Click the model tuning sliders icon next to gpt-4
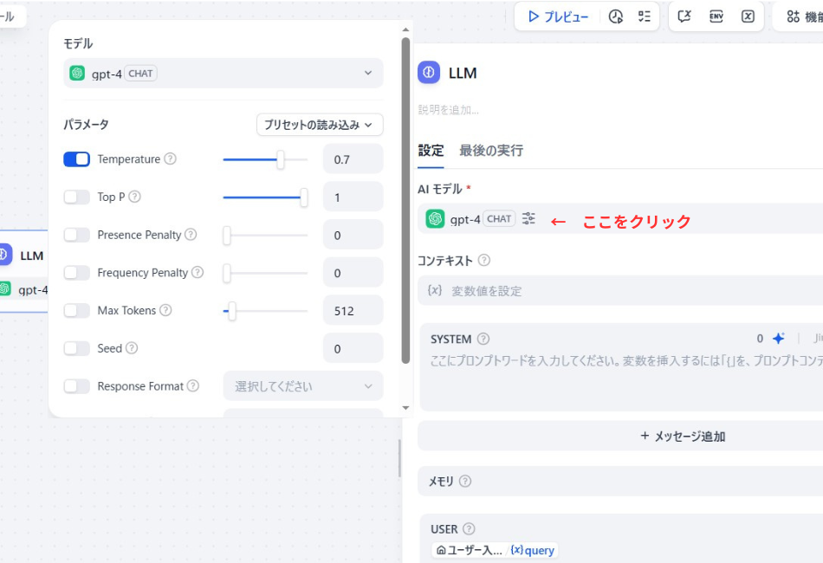 tap(528, 218)
